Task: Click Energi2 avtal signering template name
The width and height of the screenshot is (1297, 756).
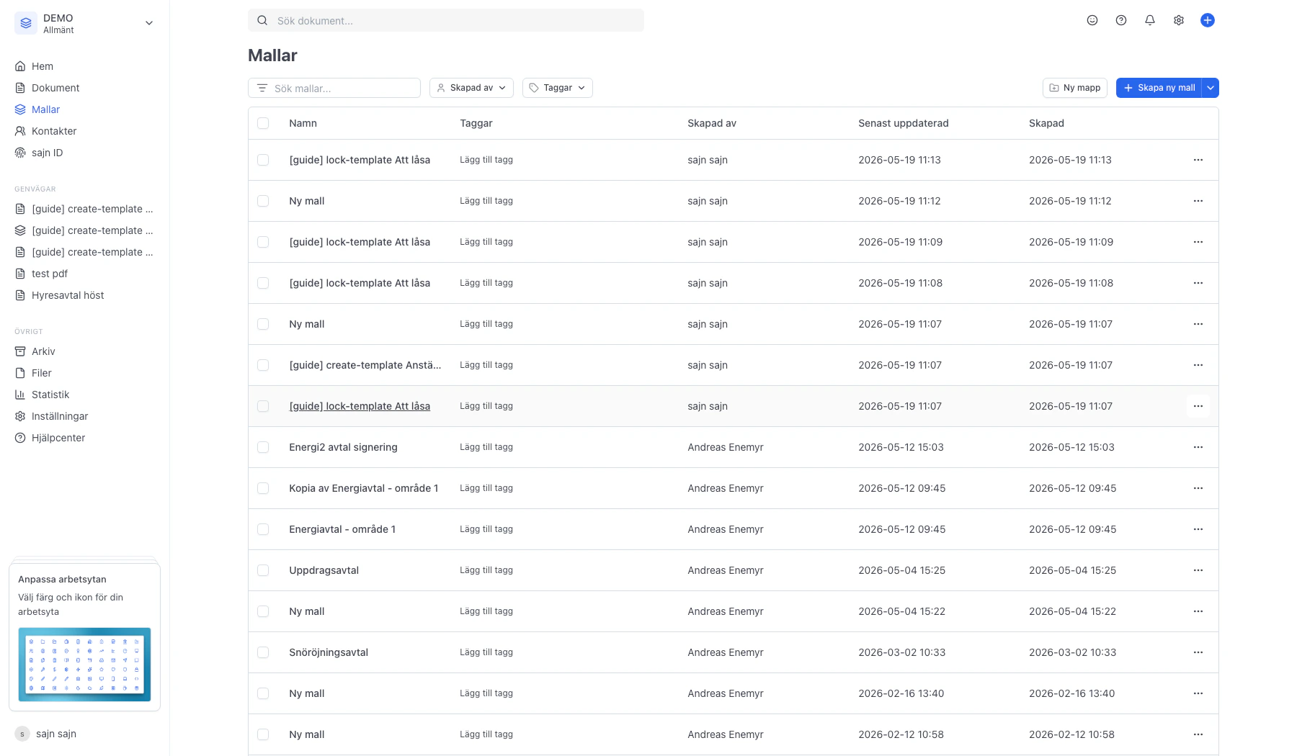Action: [x=343, y=447]
